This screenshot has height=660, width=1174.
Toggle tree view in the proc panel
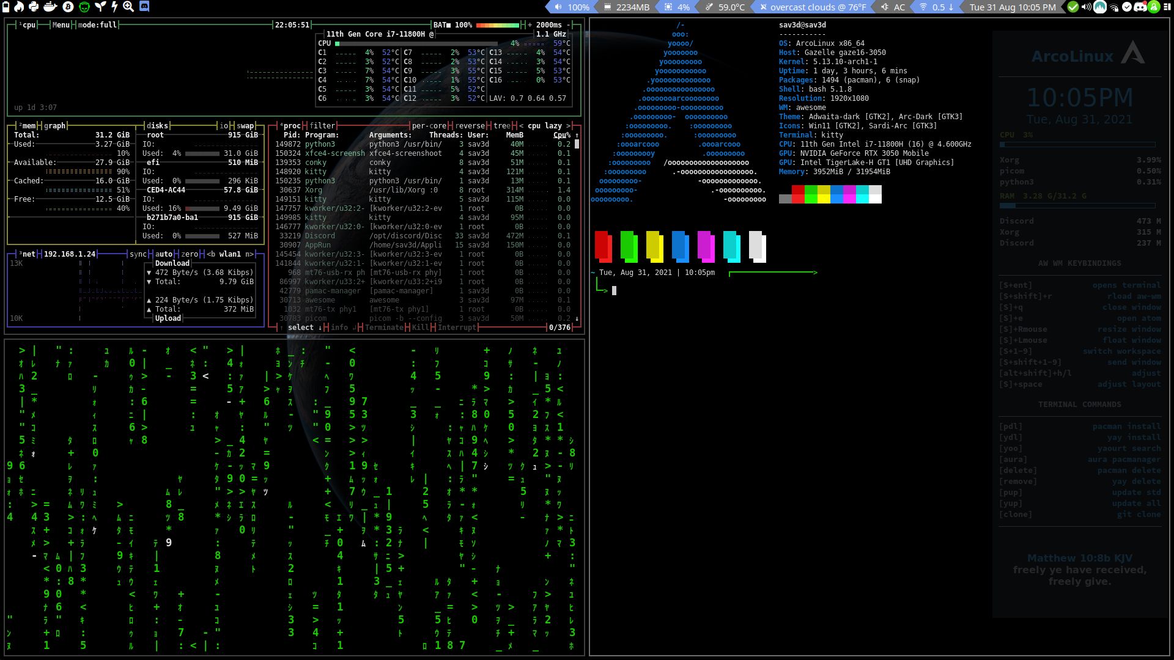pyautogui.click(x=501, y=126)
